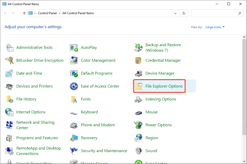Open the Indexing Options link
Screen dimensions: 247x164
point(161,99)
